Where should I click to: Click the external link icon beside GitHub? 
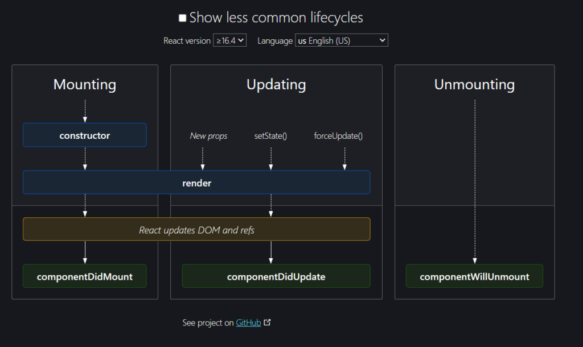point(266,323)
